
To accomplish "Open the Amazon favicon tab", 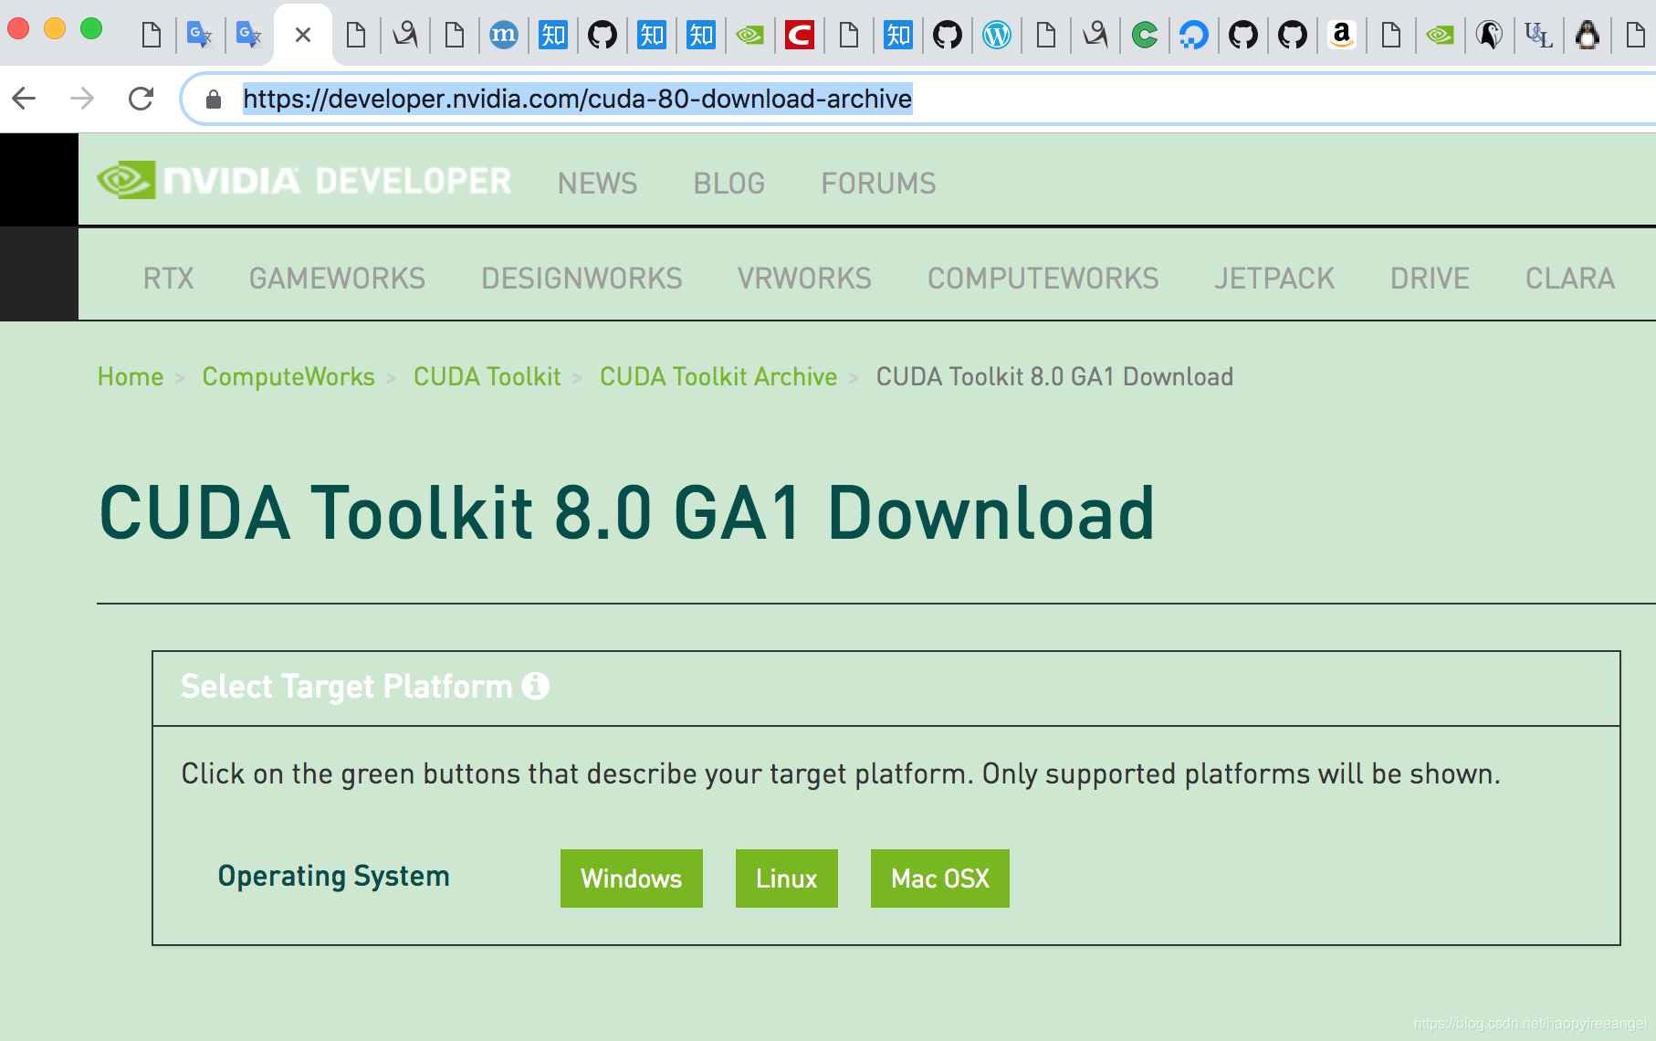I will pyautogui.click(x=1342, y=36).
